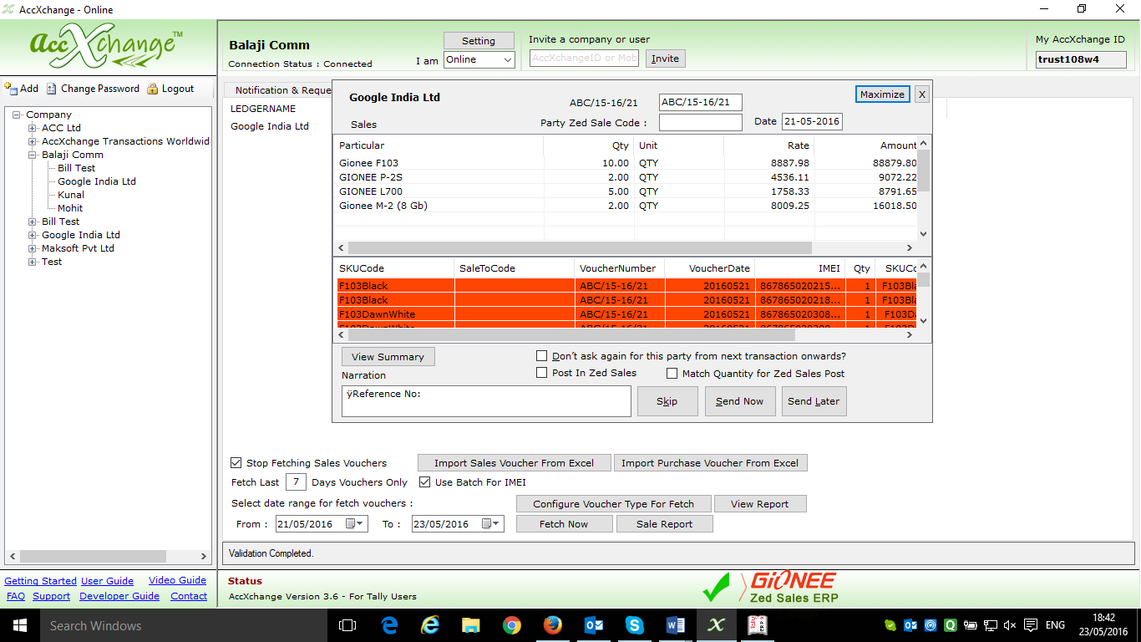Launch Microsoft Edge from taskbar
This screenshot has width=1141, height=642.
tap(389, 625)
